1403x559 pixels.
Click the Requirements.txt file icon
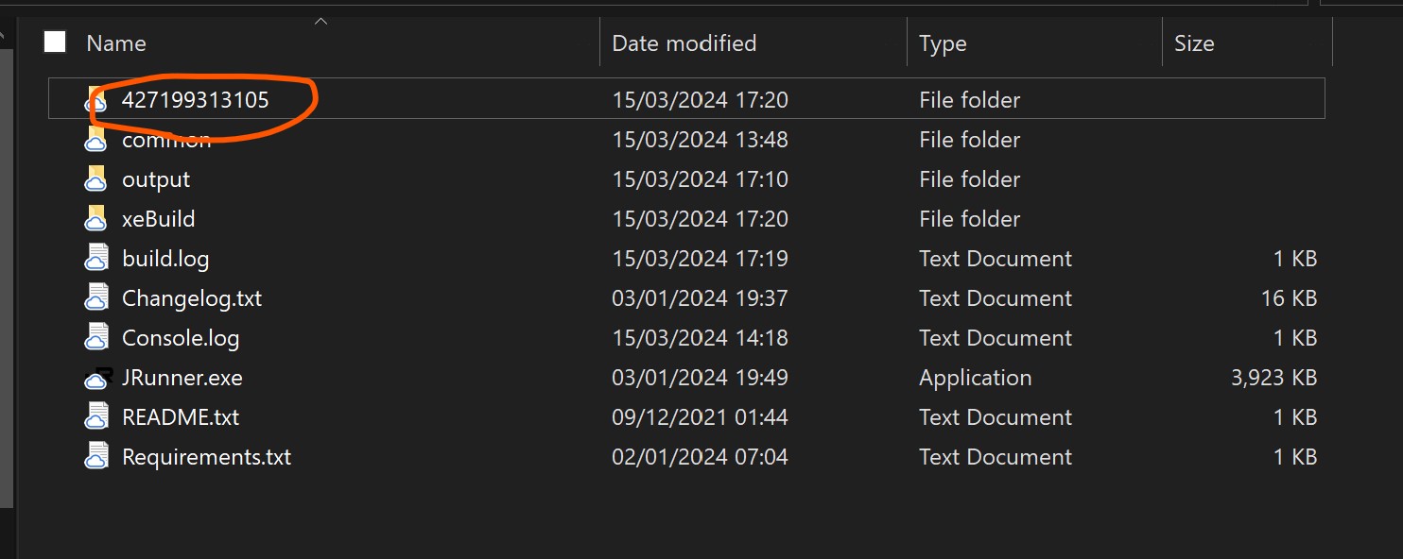[96, 457]
